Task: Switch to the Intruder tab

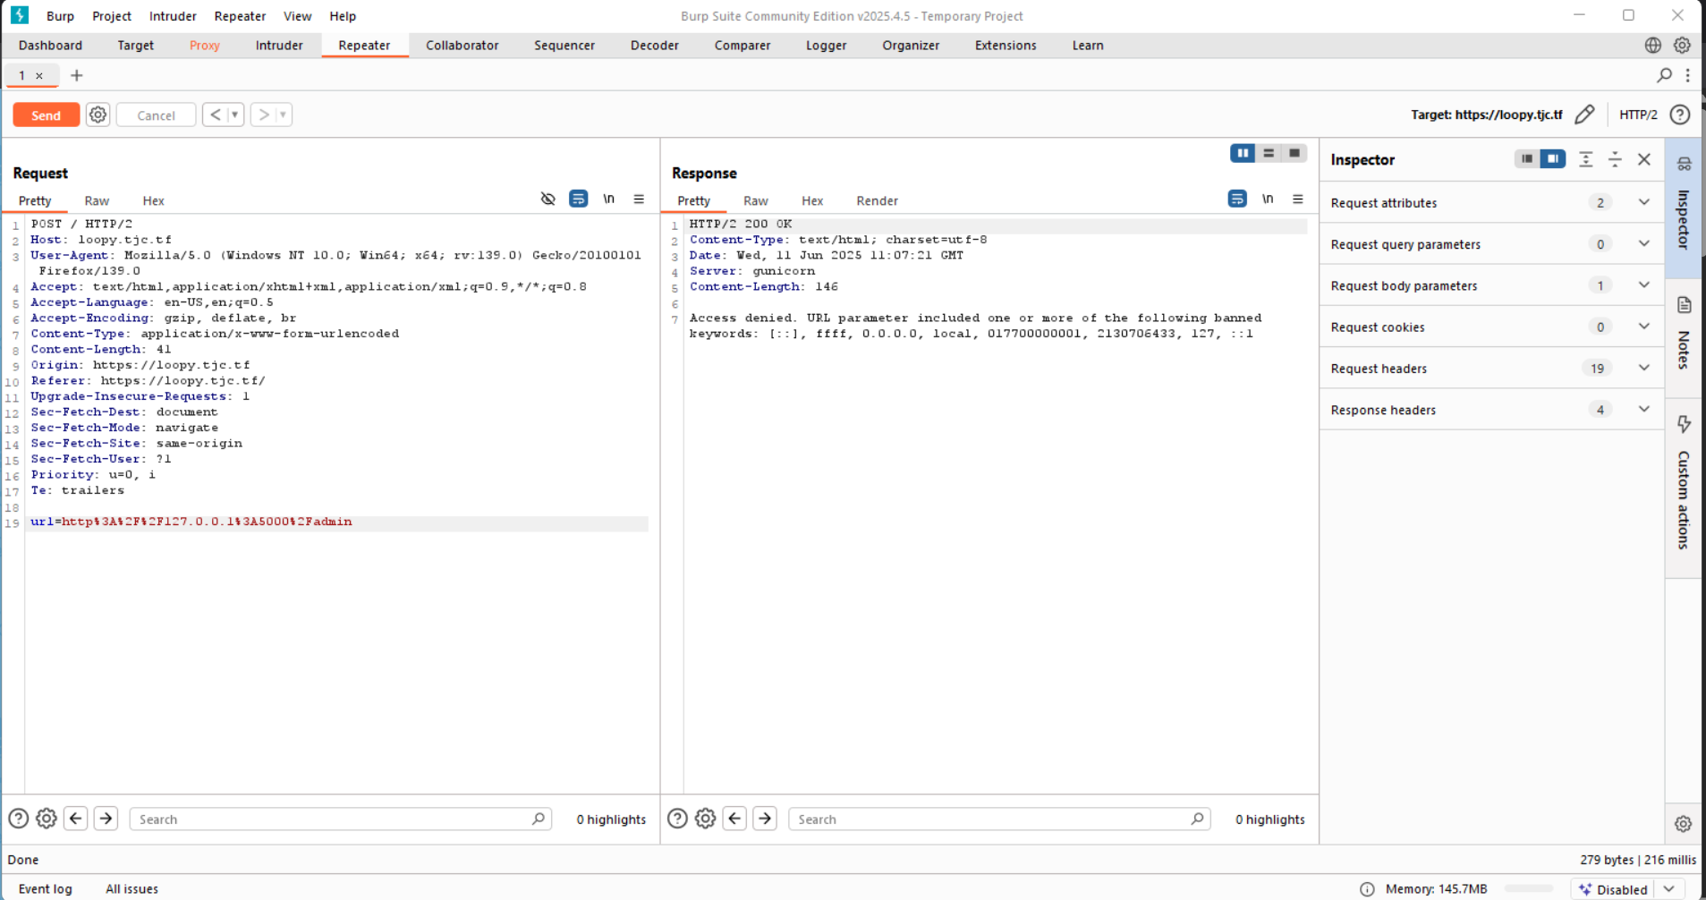Action: pos(279,45)
